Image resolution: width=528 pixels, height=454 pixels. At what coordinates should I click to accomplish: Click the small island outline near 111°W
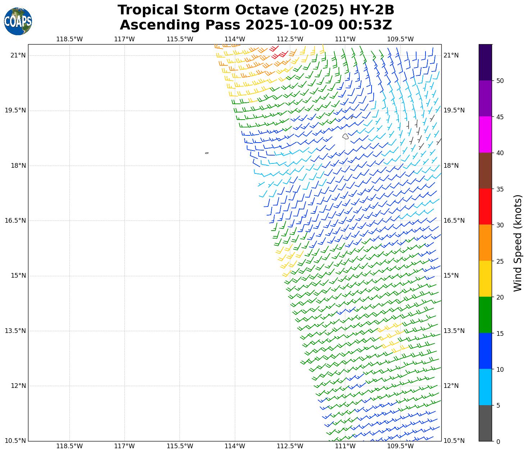point(345,136)
